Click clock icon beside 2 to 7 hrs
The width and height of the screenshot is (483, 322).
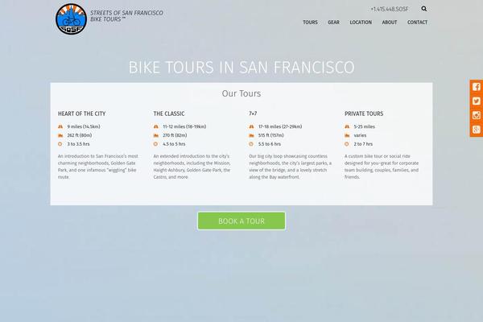(x=346, y=144)
